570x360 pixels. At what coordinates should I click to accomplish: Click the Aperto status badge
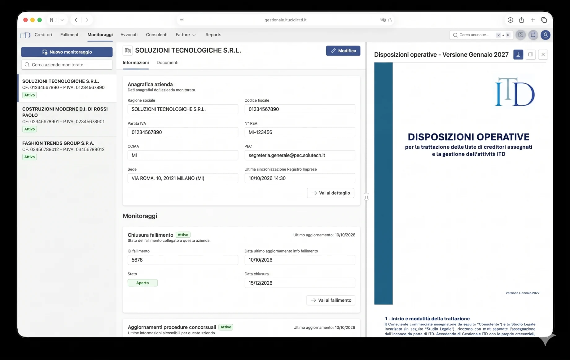coord(142,283)
